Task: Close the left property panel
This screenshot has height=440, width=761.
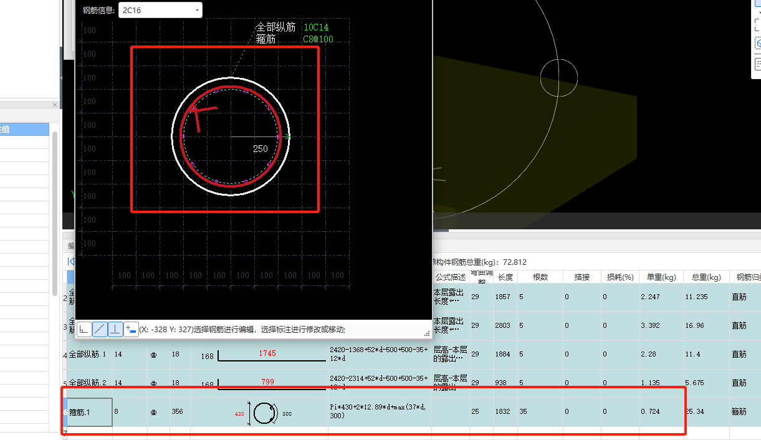Action: (x=54, y=105)
